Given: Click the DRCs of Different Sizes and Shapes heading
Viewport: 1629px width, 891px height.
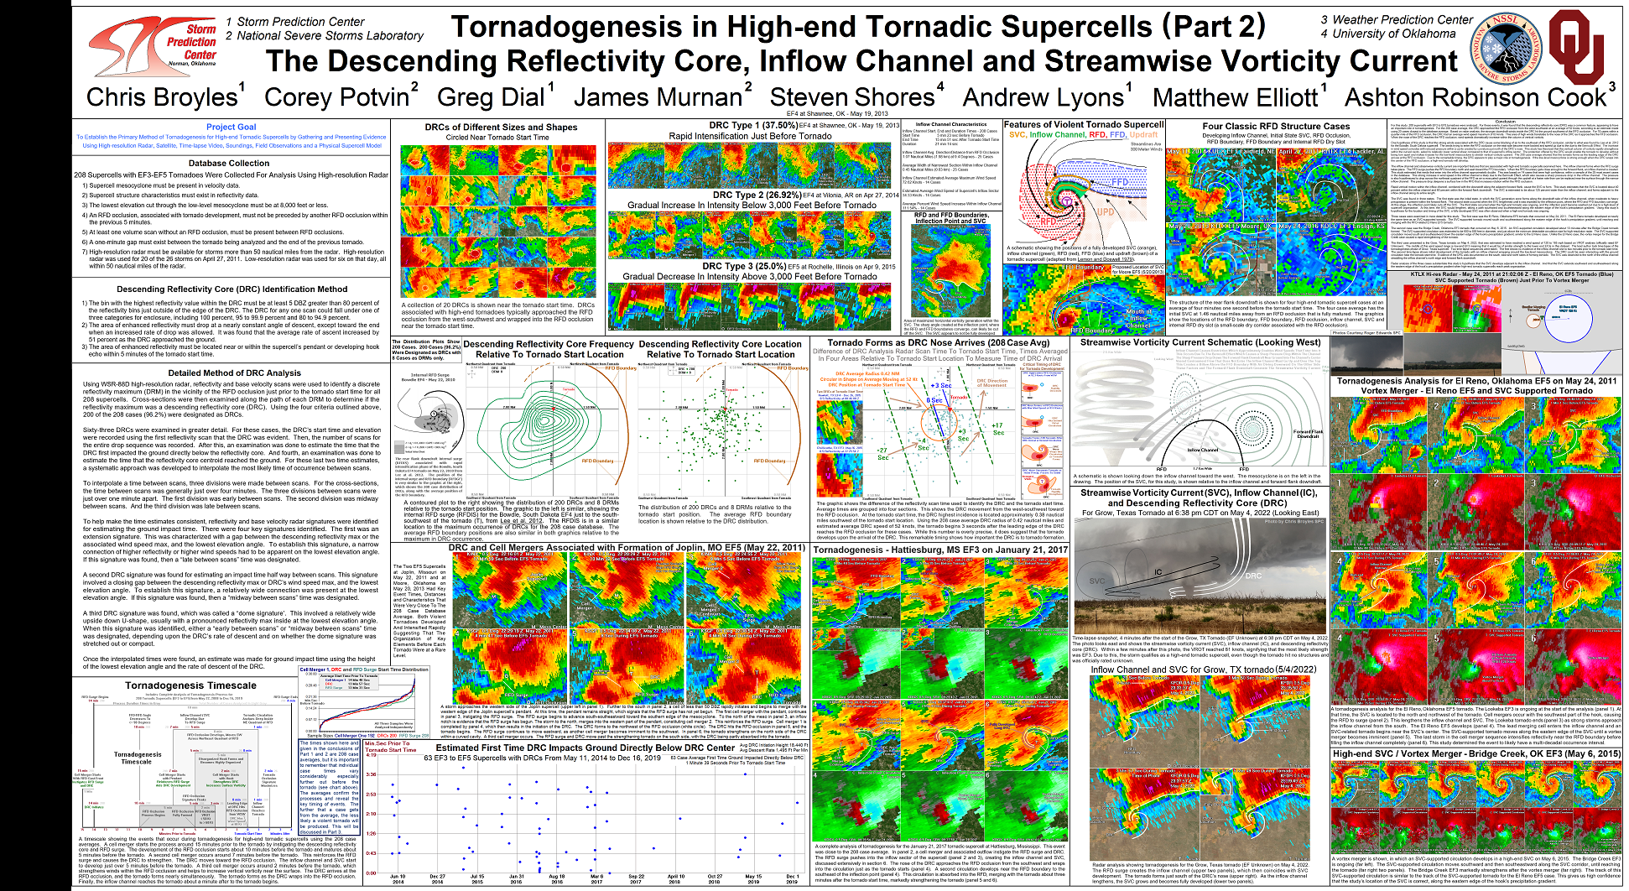Looking at the screenshot, I should pyautogui.click(x=501, y=128).
